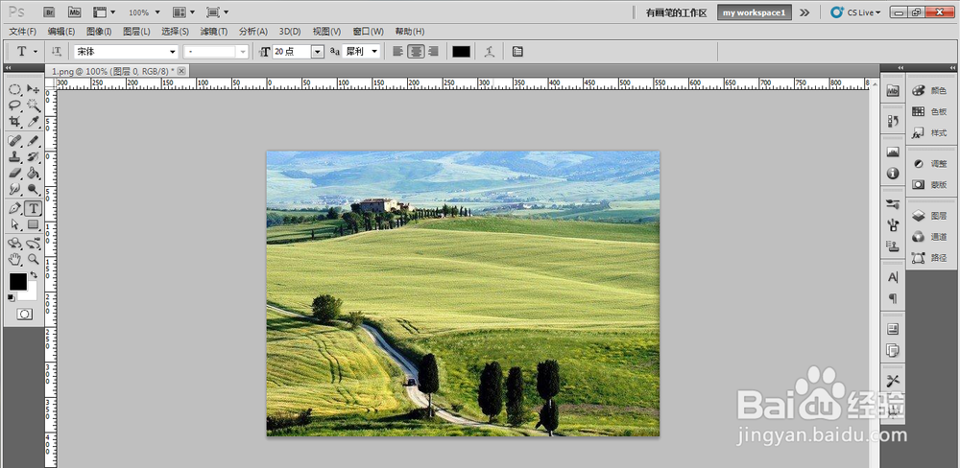Open the 通道 channels panel
960x468 pixels.
[x=929, y=237]
